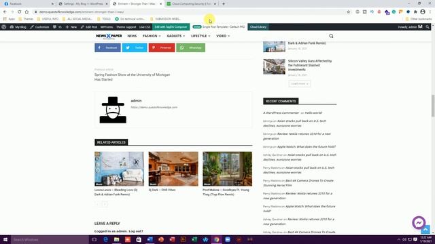Click the related articles previous arrow

click(x=97, y=204)
